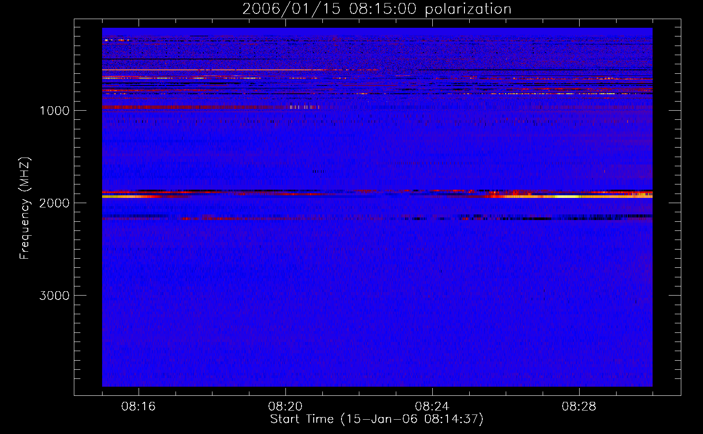Click the "08:20" time tick label
The width and height of the screenshot is (703, 434).
click(x=285, y=407)
